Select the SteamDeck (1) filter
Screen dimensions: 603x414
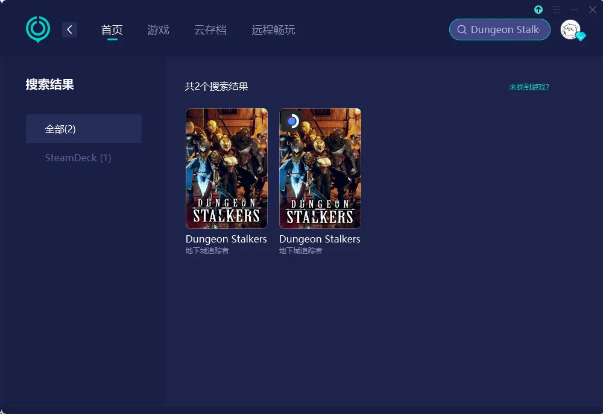(x=78, y=158)
